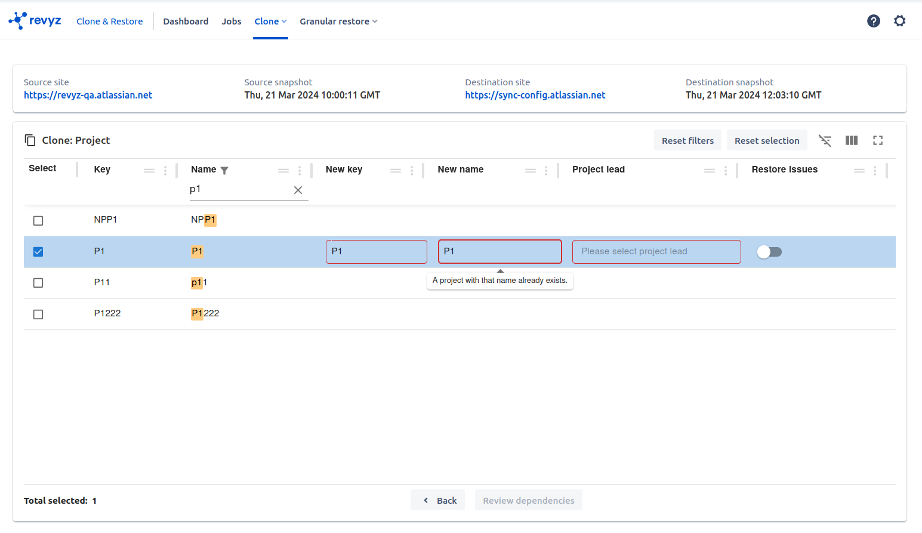The height and width of the screenshot is (533, 922).
Task: Go to the Dashboard tab
Action: point(186,21)
